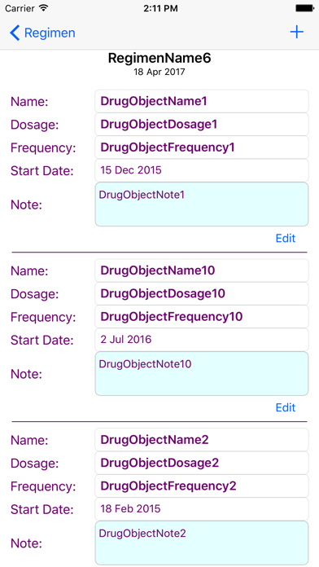Select the DrugObjectName2 name field

[202, 440]
